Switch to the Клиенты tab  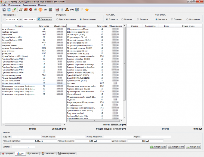[x=33, y=153]
